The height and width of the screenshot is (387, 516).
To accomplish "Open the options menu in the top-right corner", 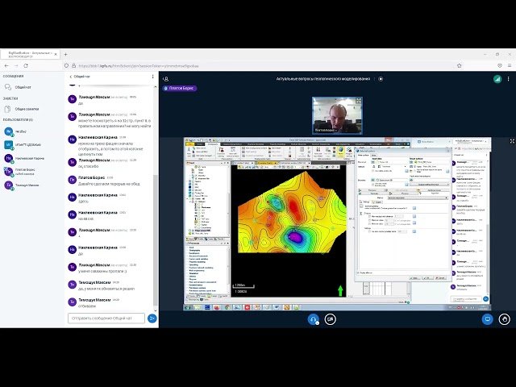I will [x=508, y=79].
